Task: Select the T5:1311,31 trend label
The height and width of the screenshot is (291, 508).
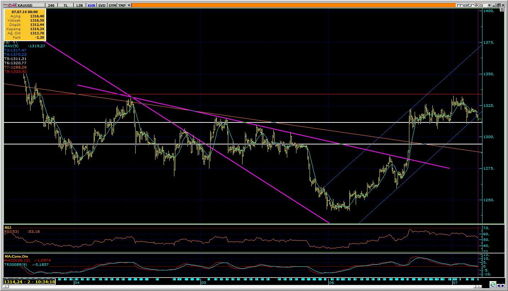Action: (15, 59)
